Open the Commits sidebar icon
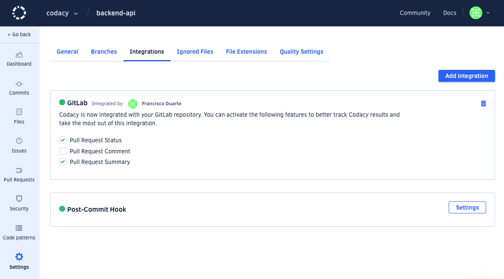The height and width of the screenshot is (279, 504). coord(19,84)
